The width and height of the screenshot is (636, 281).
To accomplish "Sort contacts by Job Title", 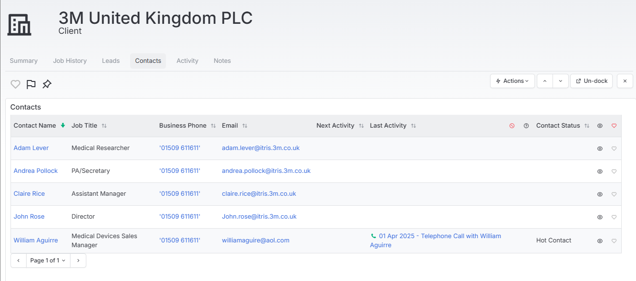I will pos(104,126).
